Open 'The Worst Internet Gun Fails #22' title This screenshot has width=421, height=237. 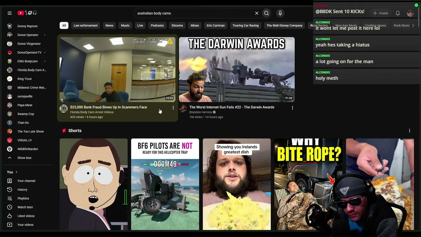pyautogui.click(x=232, y=107)
